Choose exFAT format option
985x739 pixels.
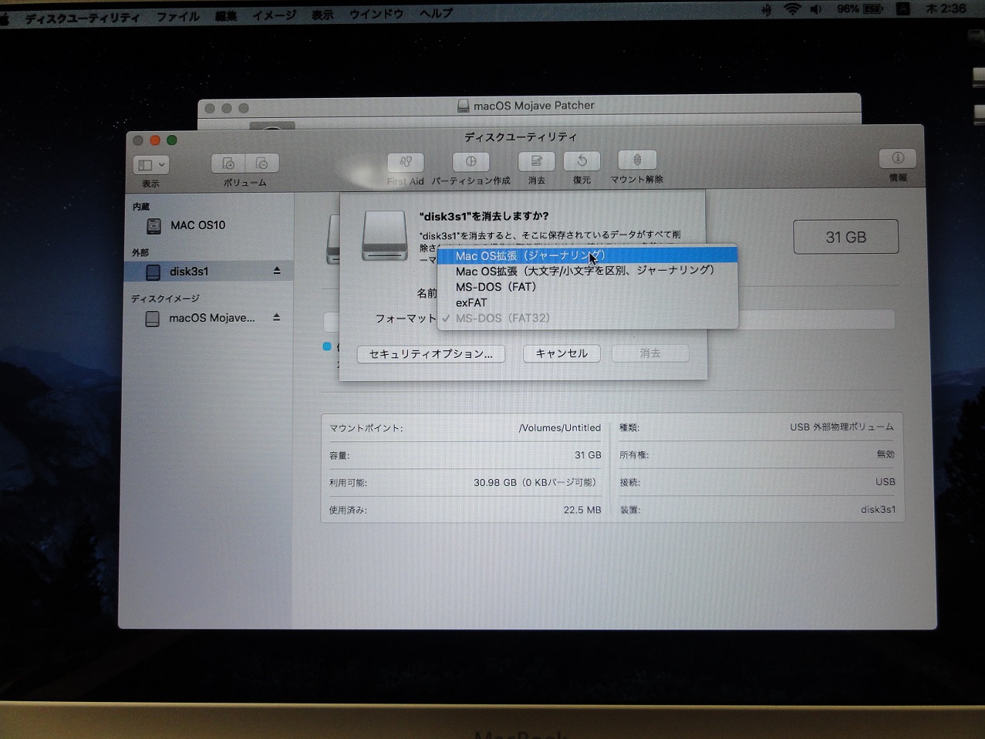pos(588,302)
